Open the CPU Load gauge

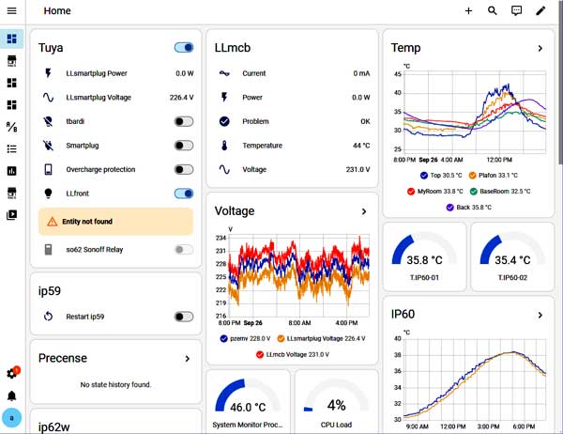click(336, 402)
